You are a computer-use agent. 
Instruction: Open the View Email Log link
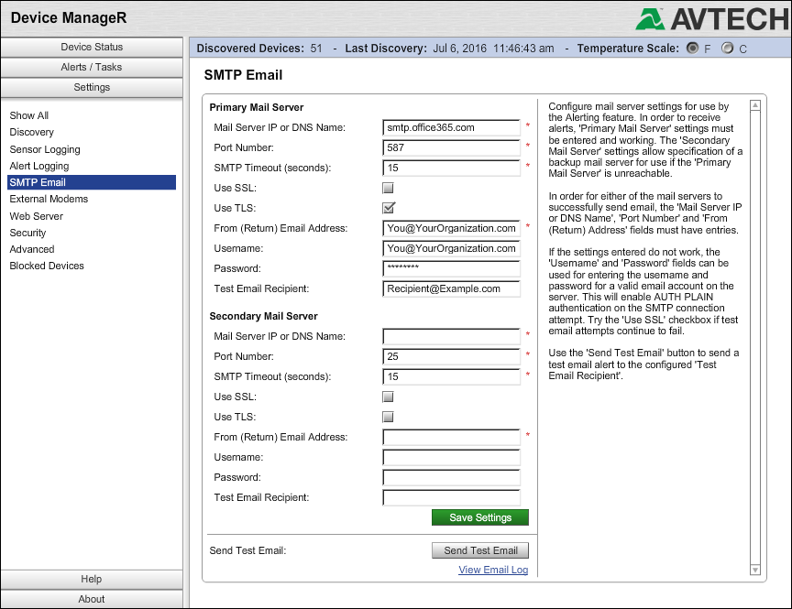(x=493, y=570)
